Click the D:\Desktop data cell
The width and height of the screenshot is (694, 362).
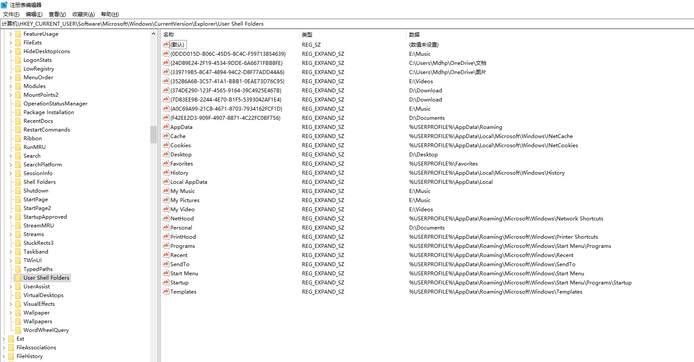coord(423,154)
